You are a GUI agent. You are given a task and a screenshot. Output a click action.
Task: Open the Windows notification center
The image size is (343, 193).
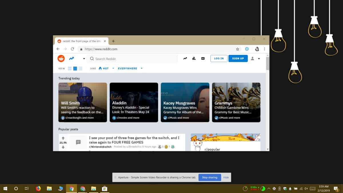(336, 188)
